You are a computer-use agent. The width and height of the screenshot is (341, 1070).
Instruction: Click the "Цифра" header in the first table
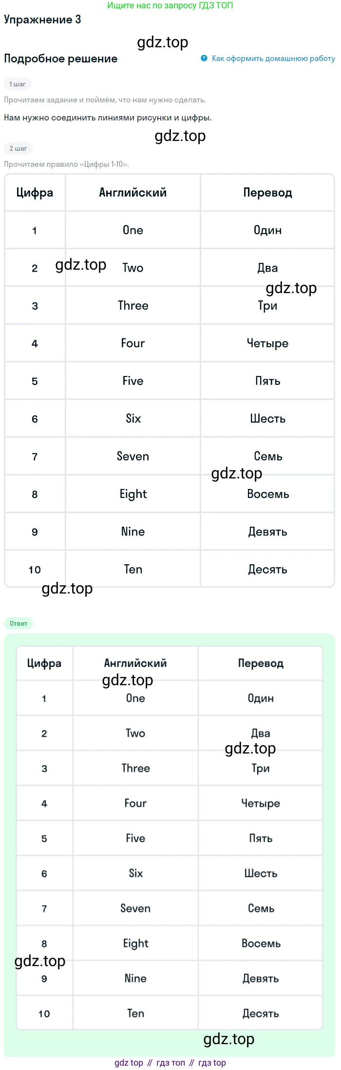pyautogui.click(x=35, y=193)
